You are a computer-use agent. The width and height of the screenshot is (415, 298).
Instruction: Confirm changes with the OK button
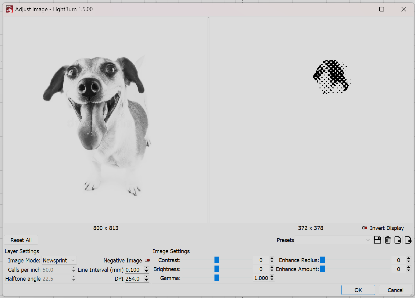click(x=358, y=290)
